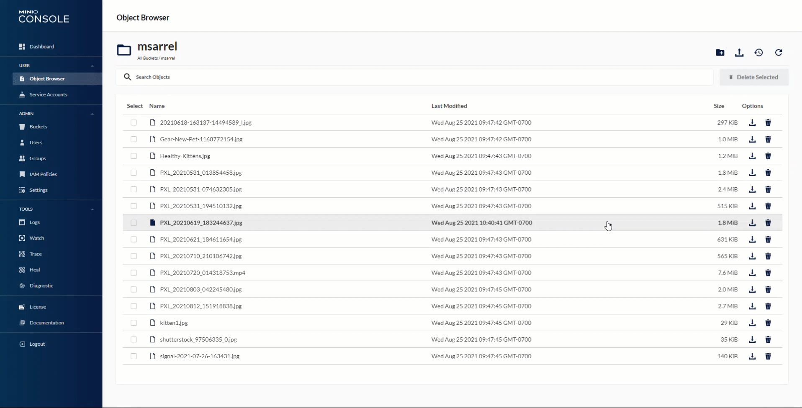Open the rewind history icon
The width and height of the screenshot is (802, 408).
758,53
